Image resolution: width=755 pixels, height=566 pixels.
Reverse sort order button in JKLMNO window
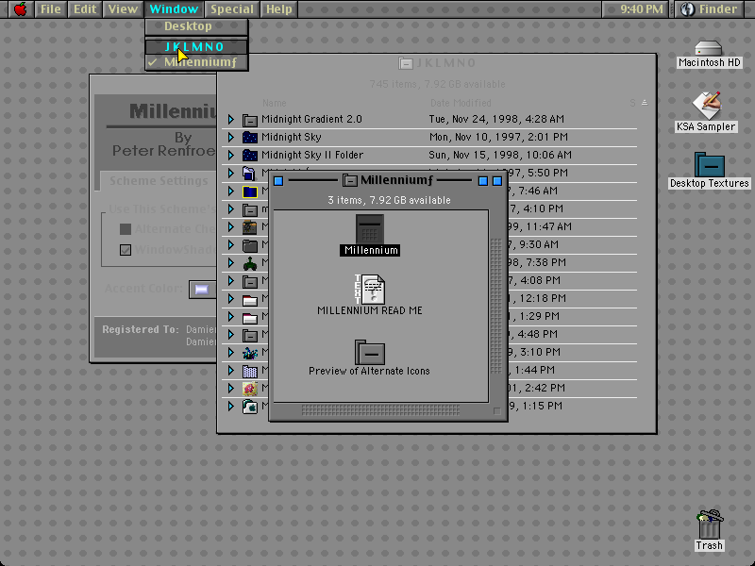click(x=645, y=103)
